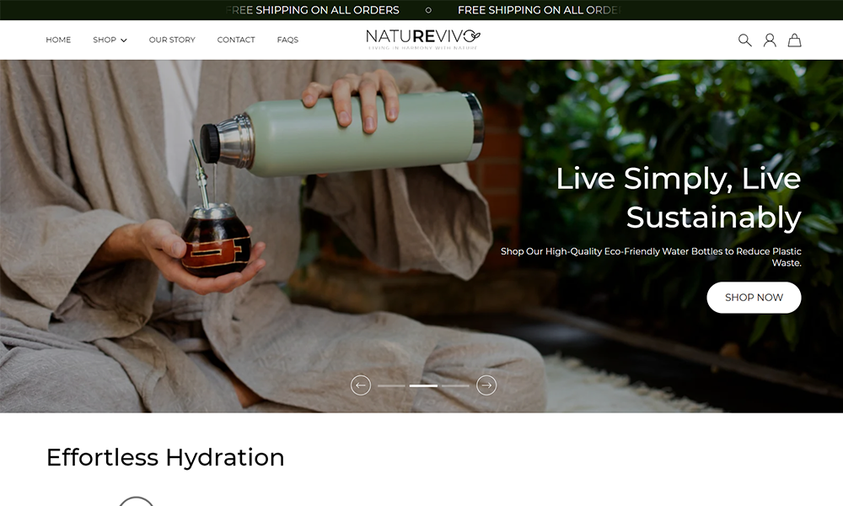Click the green water bottle hero image

pyautogui.click(x=342, y=133)
